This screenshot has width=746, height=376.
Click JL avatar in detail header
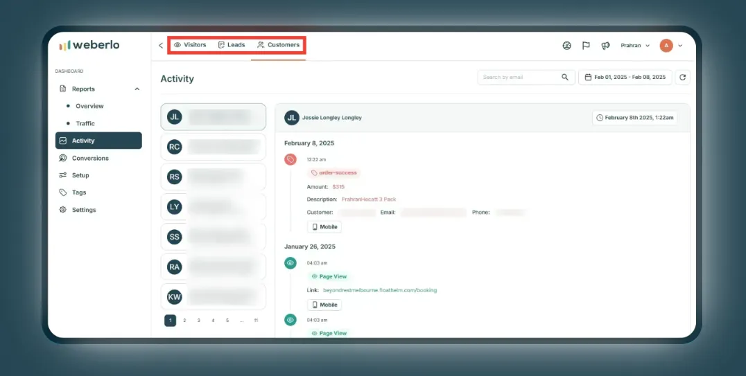tap(292, 118)
